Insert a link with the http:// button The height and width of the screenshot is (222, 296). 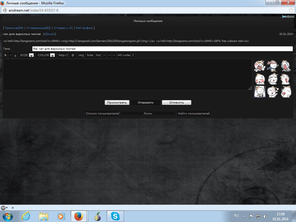tap(63, 55)
